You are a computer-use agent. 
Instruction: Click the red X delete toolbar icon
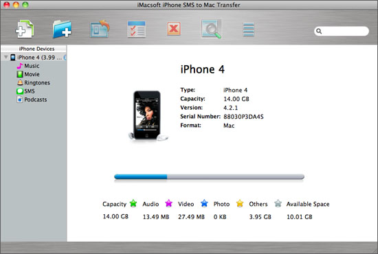tap(174, 29)
